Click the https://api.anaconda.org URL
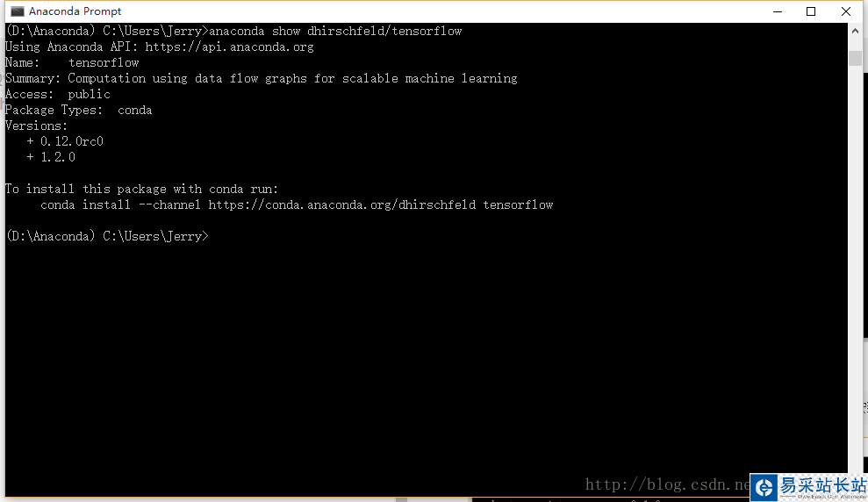 click(x=229, y=47)
